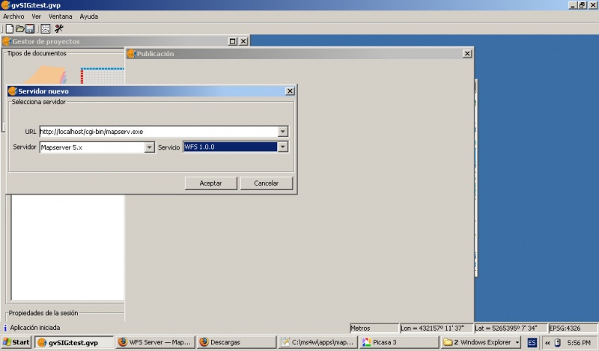The width and height of the screenshot is (599, 351).
Task: Open the preferences wrench tools icon
Action: [x=58, y=28]
